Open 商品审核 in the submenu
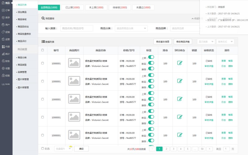Screen dimensions: 248x155 point(22,19)
